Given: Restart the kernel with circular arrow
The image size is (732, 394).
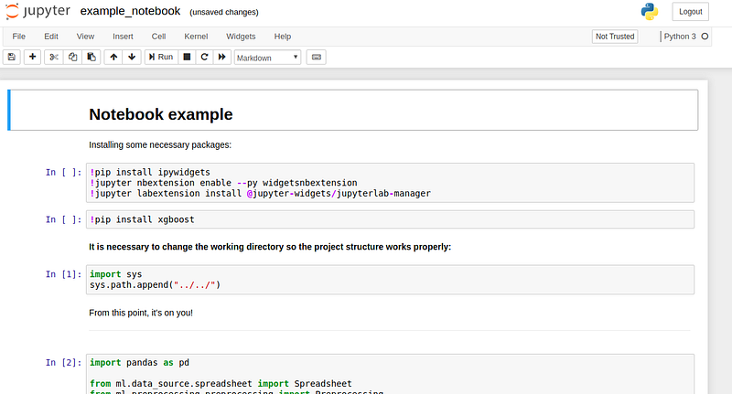Looking at the screenshot, I should pos(204,57).
